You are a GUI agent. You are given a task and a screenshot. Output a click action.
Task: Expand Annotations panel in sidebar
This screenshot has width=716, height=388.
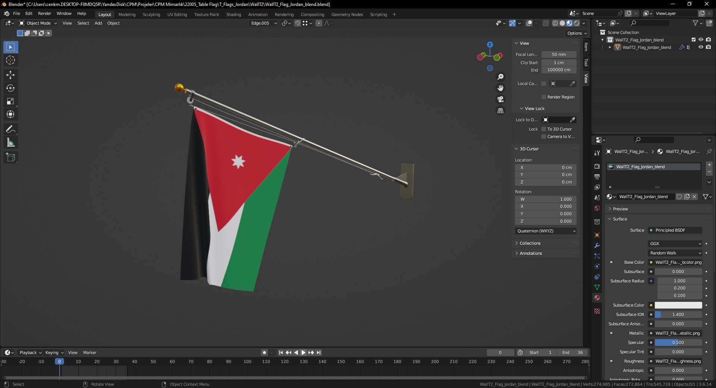530,253
